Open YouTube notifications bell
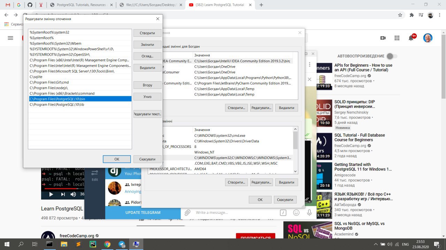This screenshot has height=250, width=446. click(x=411, y=38)
